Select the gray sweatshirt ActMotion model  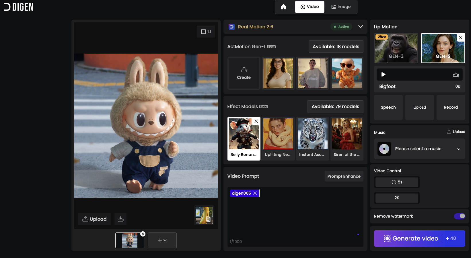312,73
